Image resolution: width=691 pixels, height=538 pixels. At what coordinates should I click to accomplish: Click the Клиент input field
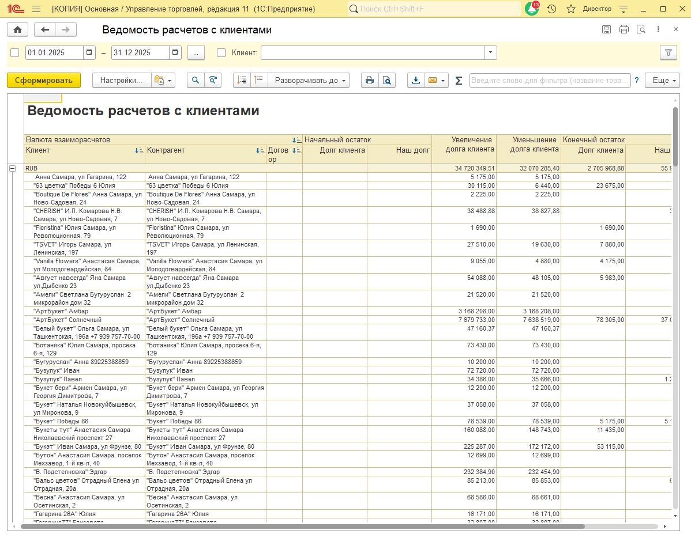(373, 52)
